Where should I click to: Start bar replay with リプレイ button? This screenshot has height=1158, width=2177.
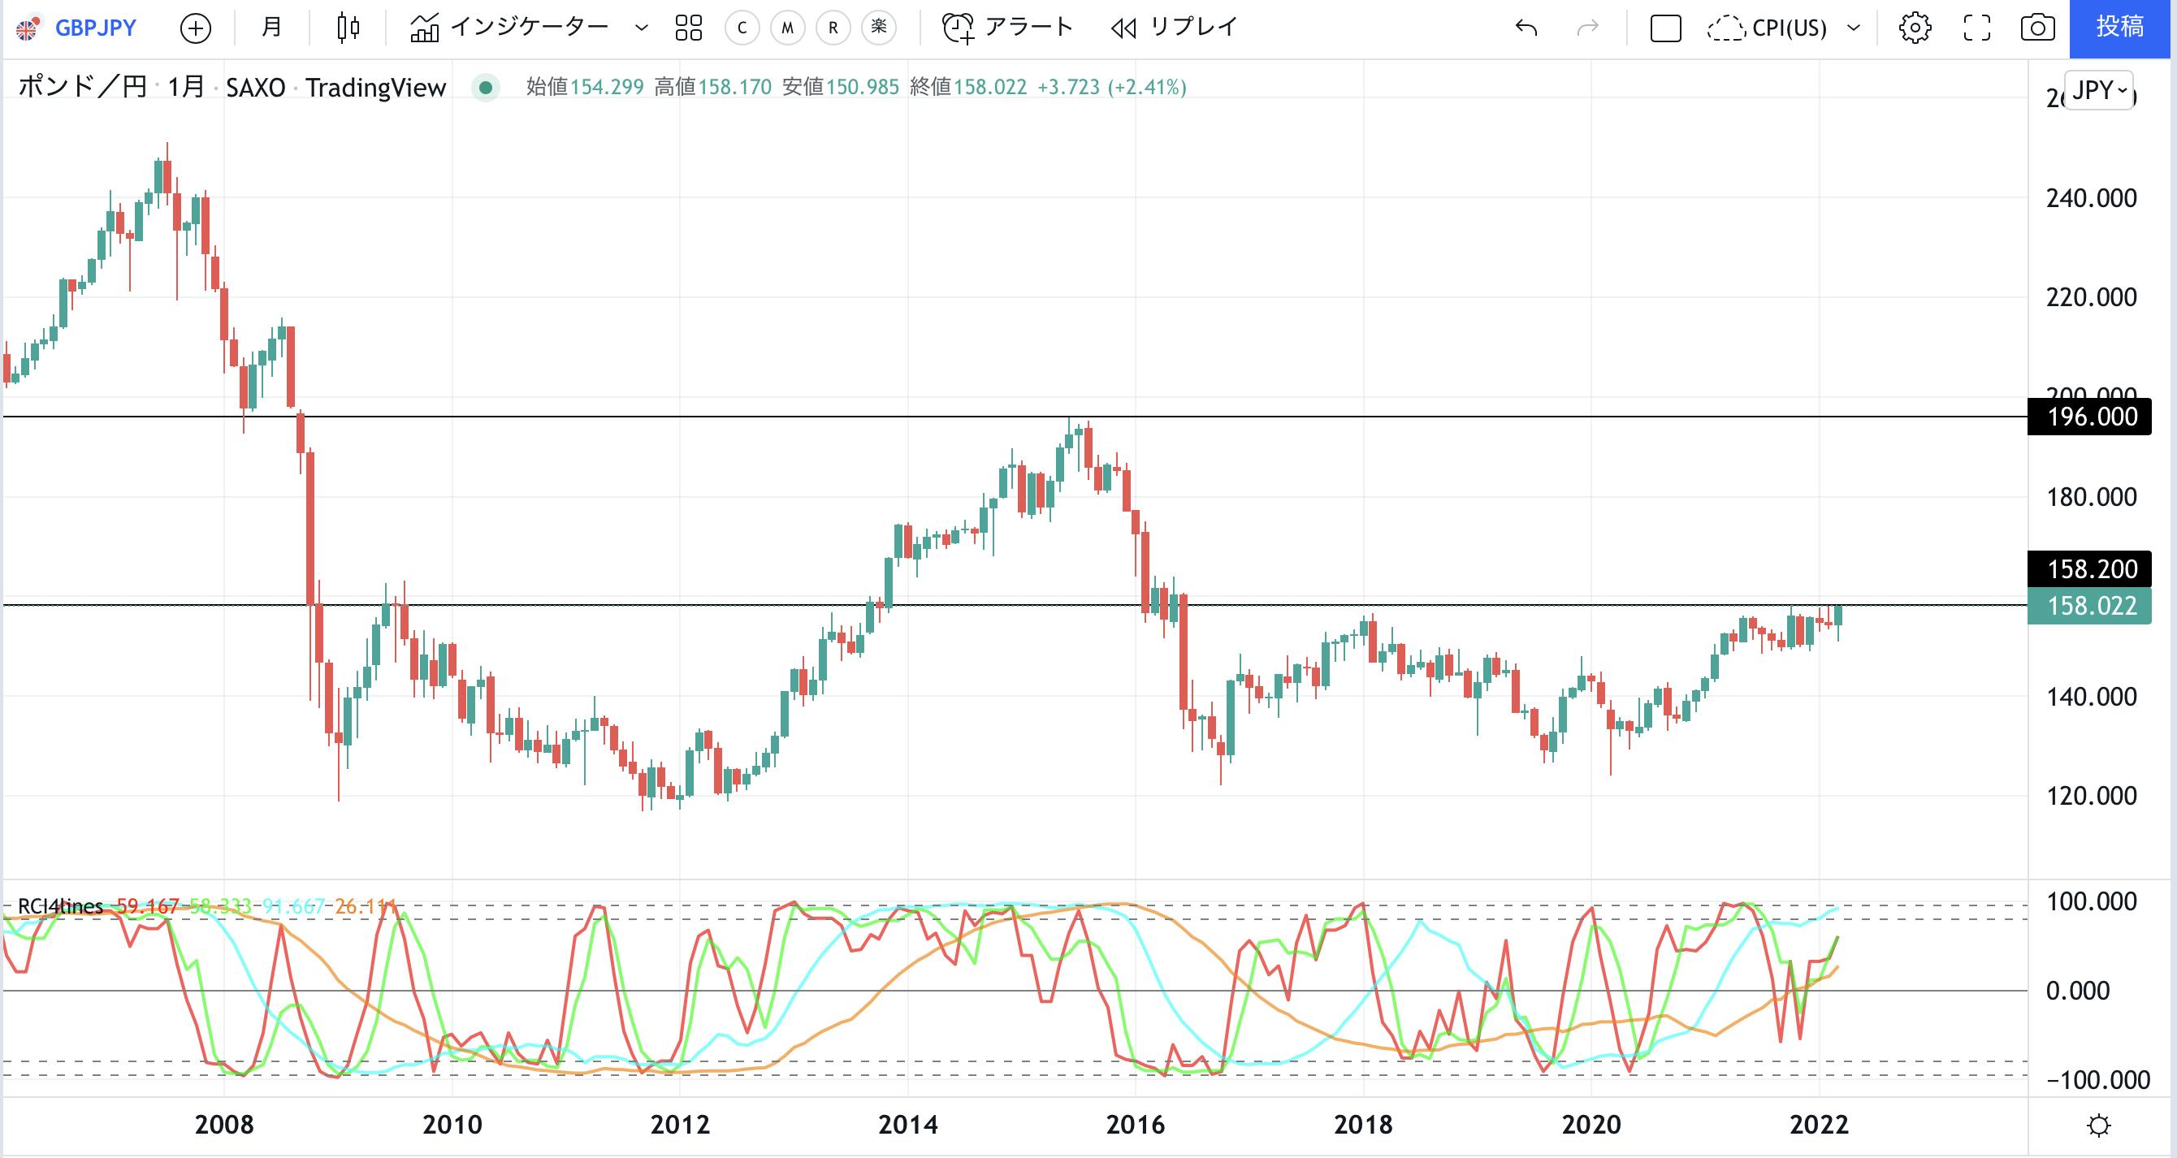click(1174, 28)
